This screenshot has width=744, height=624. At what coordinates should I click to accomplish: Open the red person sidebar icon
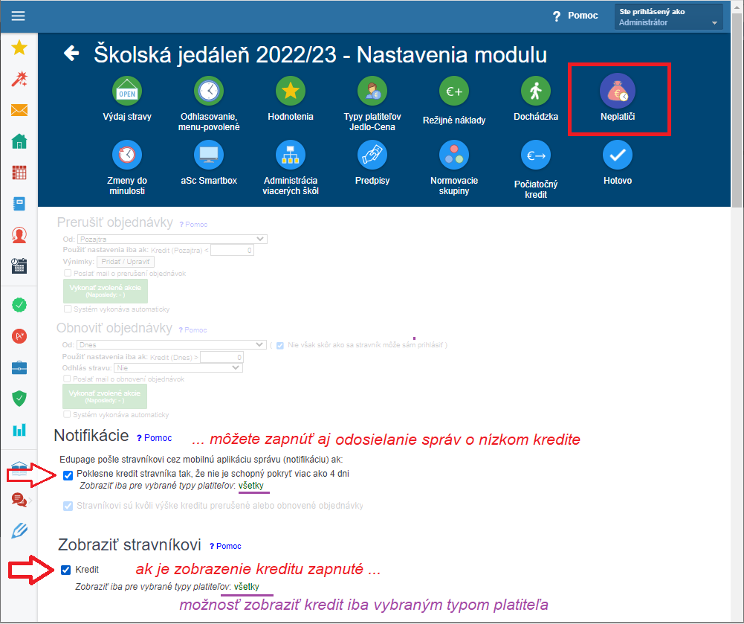coord(19,235)
